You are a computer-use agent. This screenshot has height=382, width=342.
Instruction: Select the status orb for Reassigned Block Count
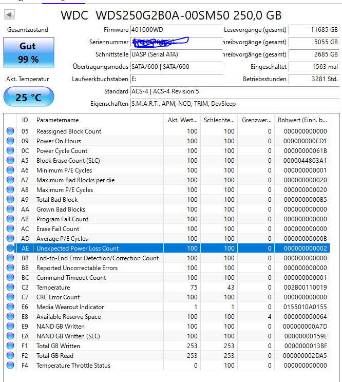(x=10, y=131)
